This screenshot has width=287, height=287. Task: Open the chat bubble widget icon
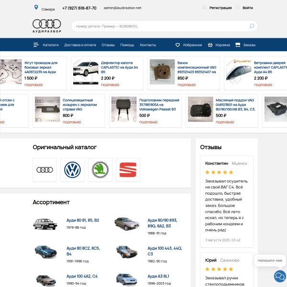(280, 276)
